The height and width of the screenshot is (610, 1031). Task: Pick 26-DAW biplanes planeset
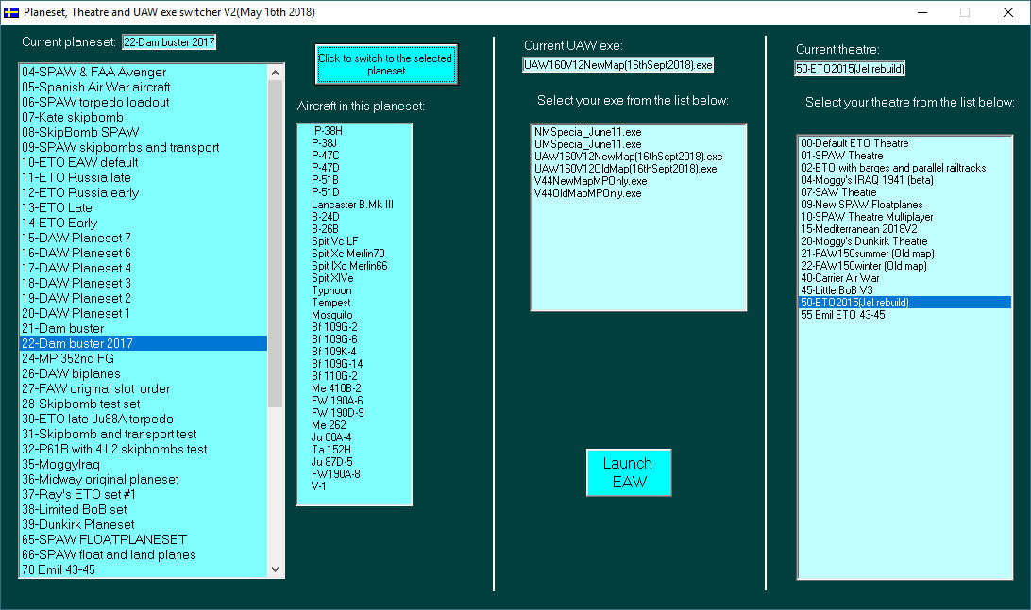click(144, 373)
